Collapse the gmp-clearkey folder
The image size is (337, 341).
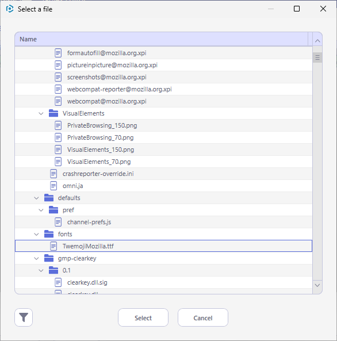pos(36,258)
